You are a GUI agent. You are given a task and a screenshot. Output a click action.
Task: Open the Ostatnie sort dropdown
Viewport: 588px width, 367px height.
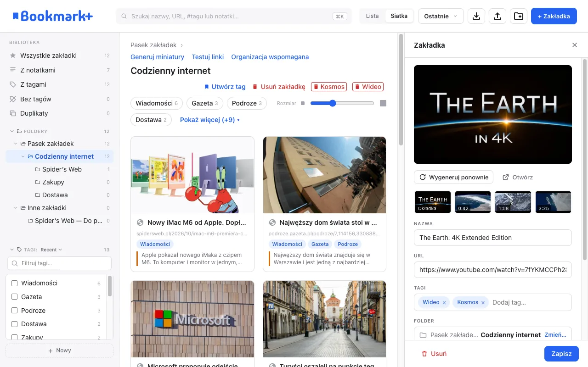pos(441,16)
